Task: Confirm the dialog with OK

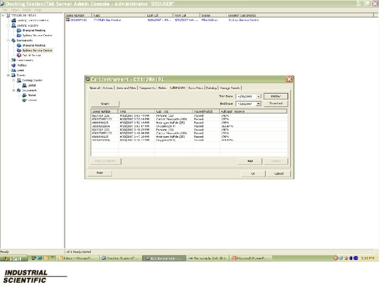Action: pos(253,173)
